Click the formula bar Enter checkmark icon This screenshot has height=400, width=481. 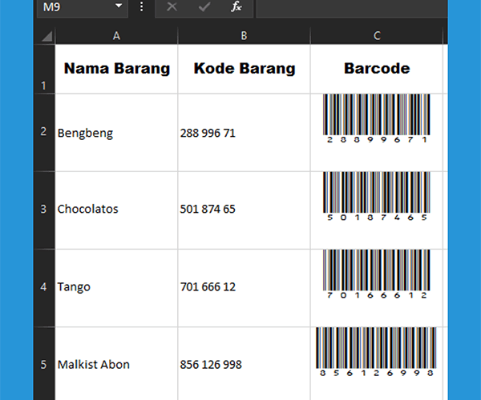[x=204, y=6]
